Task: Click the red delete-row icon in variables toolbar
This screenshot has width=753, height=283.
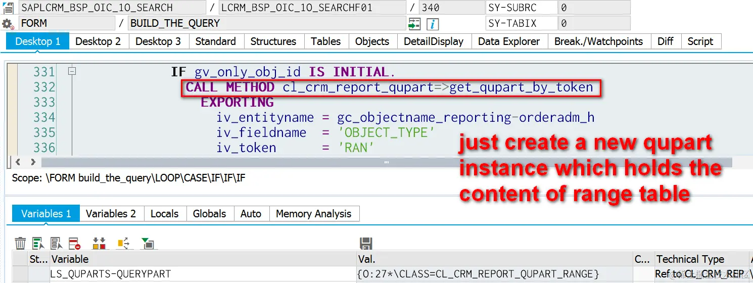Action: pos(75,244)
